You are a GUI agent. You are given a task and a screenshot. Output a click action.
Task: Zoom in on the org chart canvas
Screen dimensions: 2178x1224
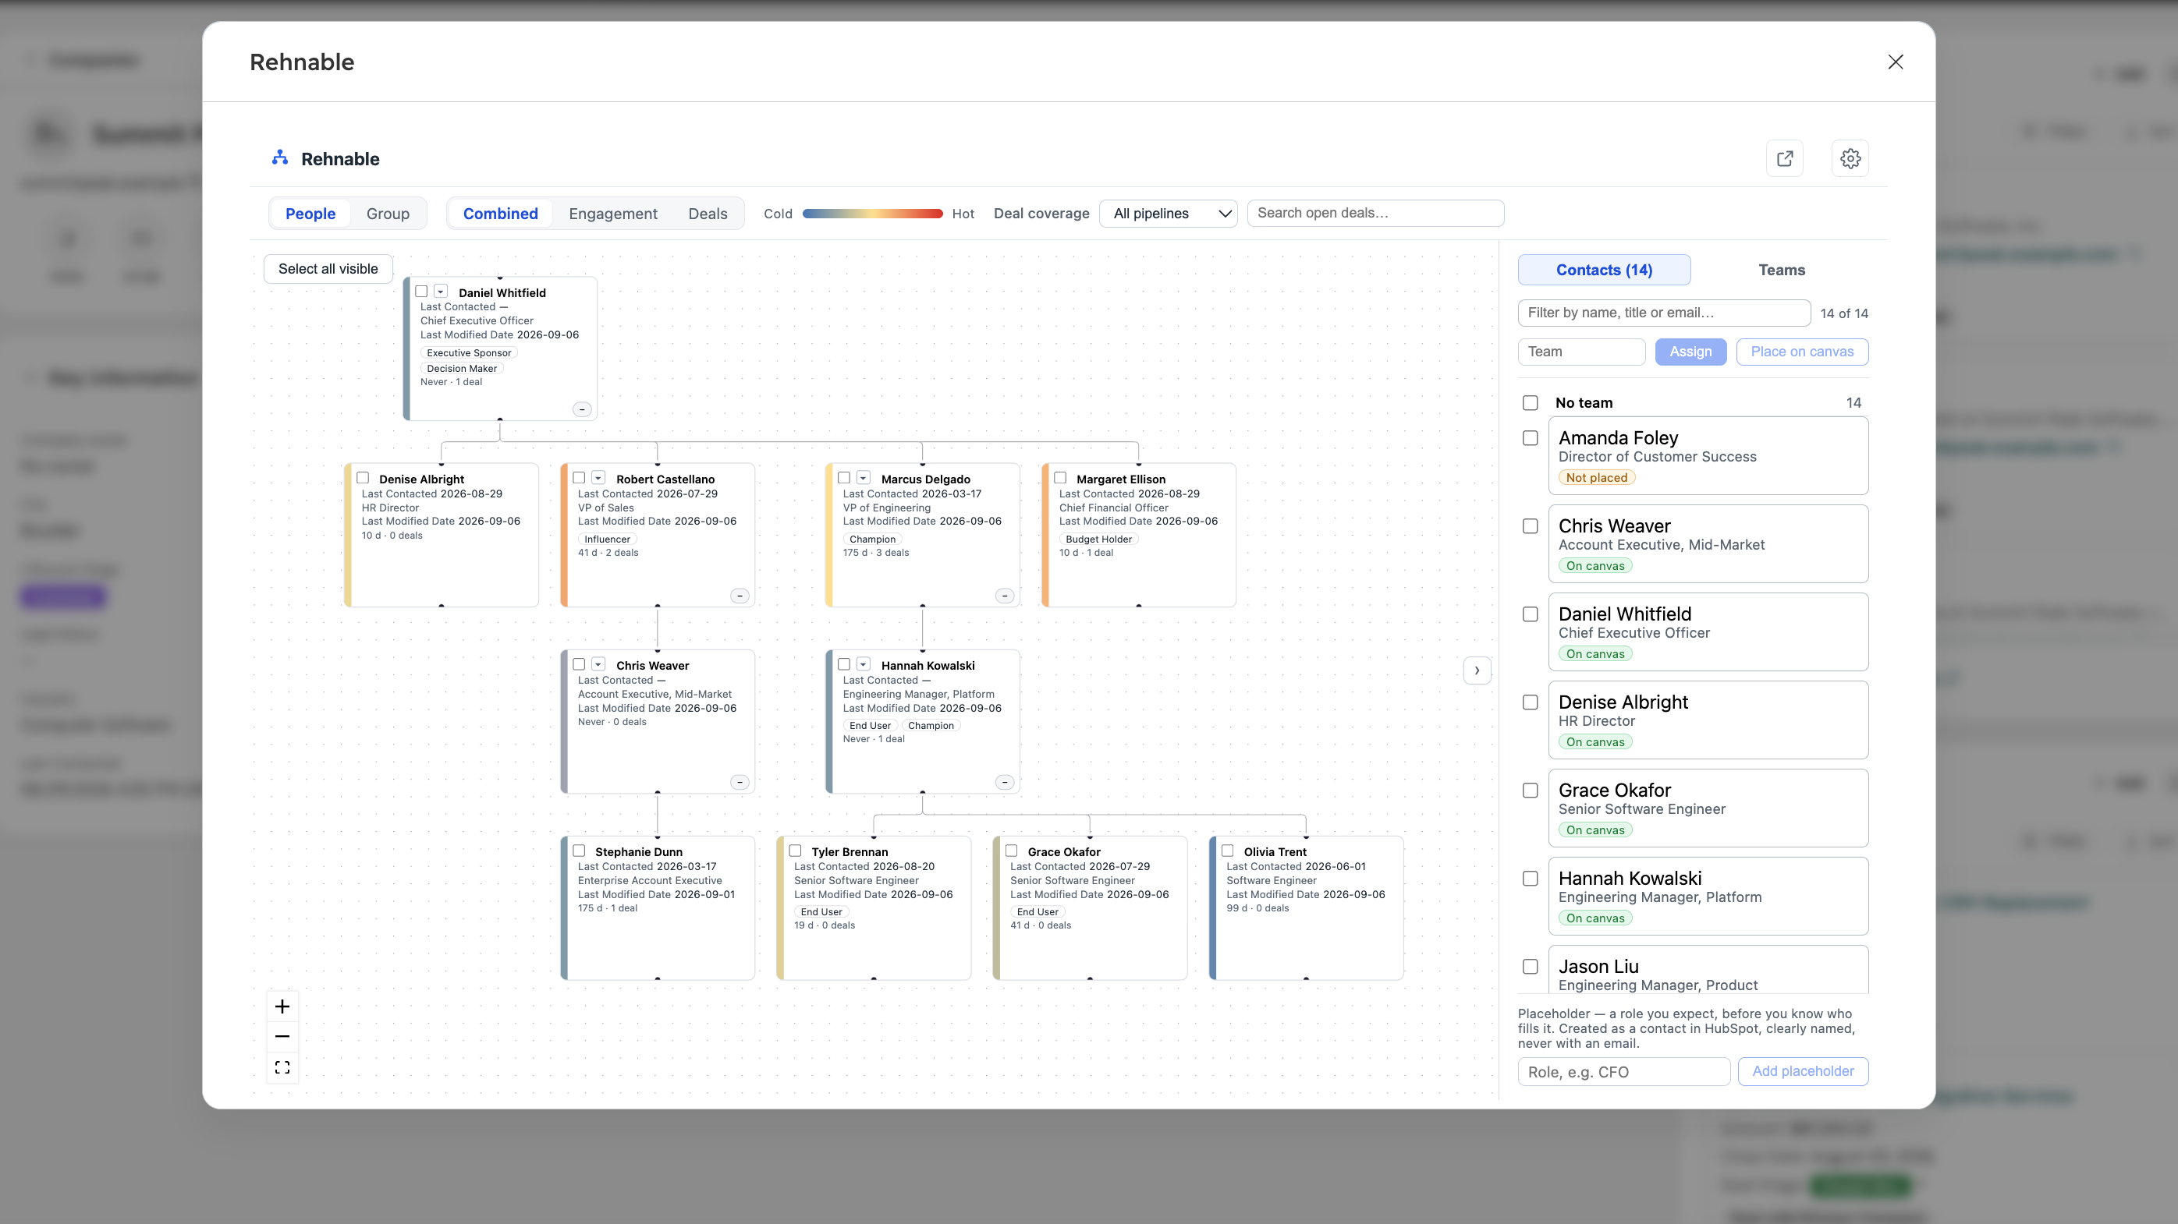click(x=282, y=1006)
